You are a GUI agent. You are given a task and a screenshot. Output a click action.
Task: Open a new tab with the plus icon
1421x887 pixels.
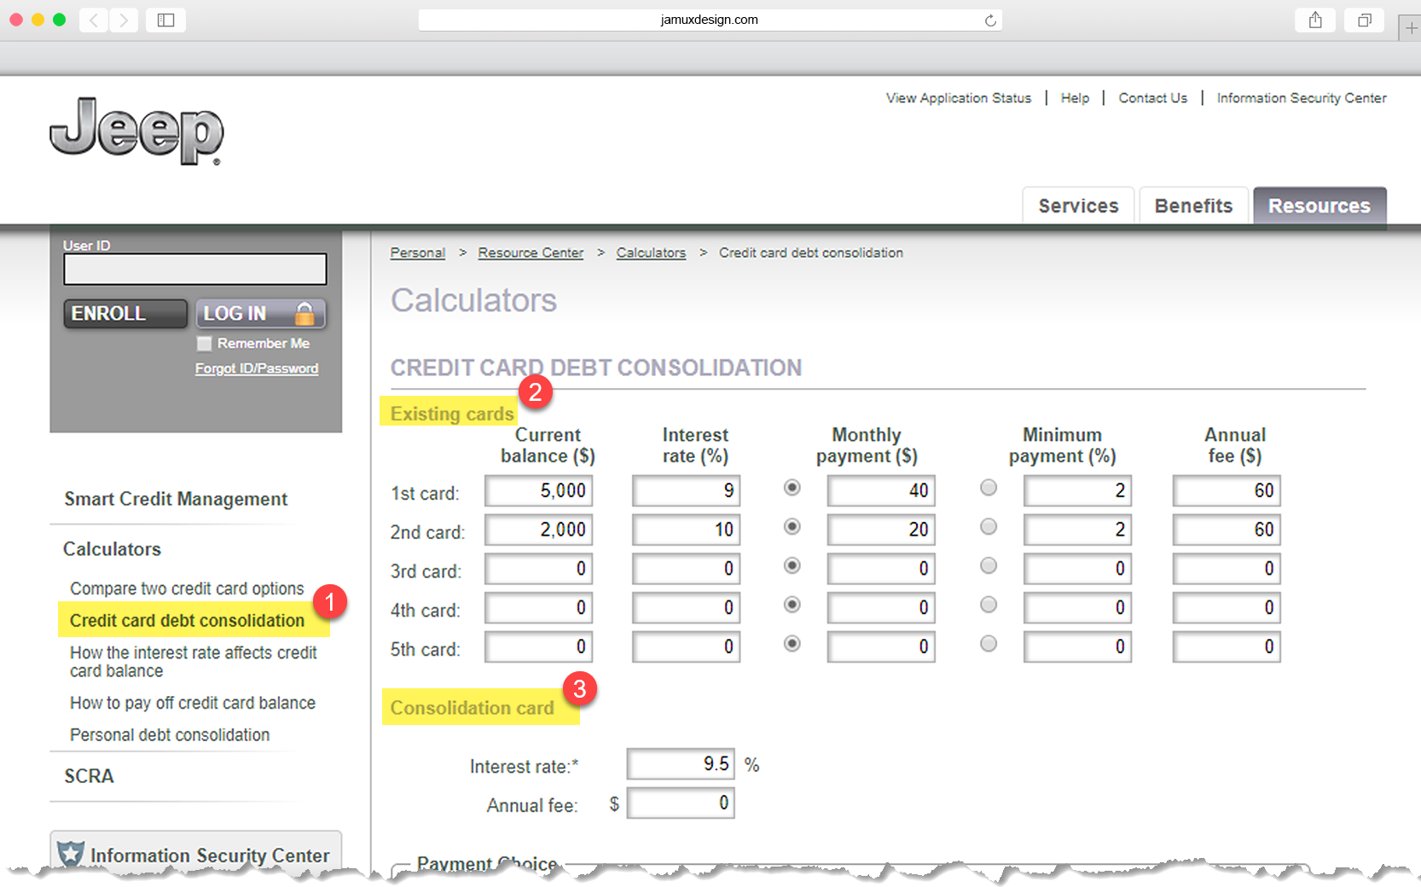click(1412, 28)
